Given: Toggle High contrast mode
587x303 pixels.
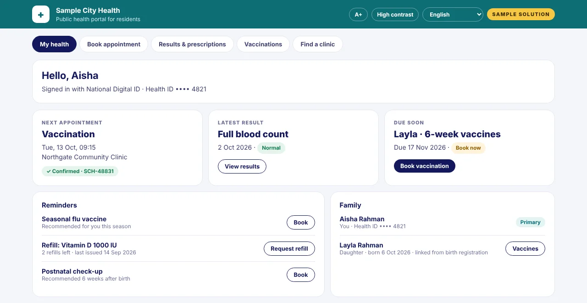Looking at the screenshot, I should click(x=395, y=14).
